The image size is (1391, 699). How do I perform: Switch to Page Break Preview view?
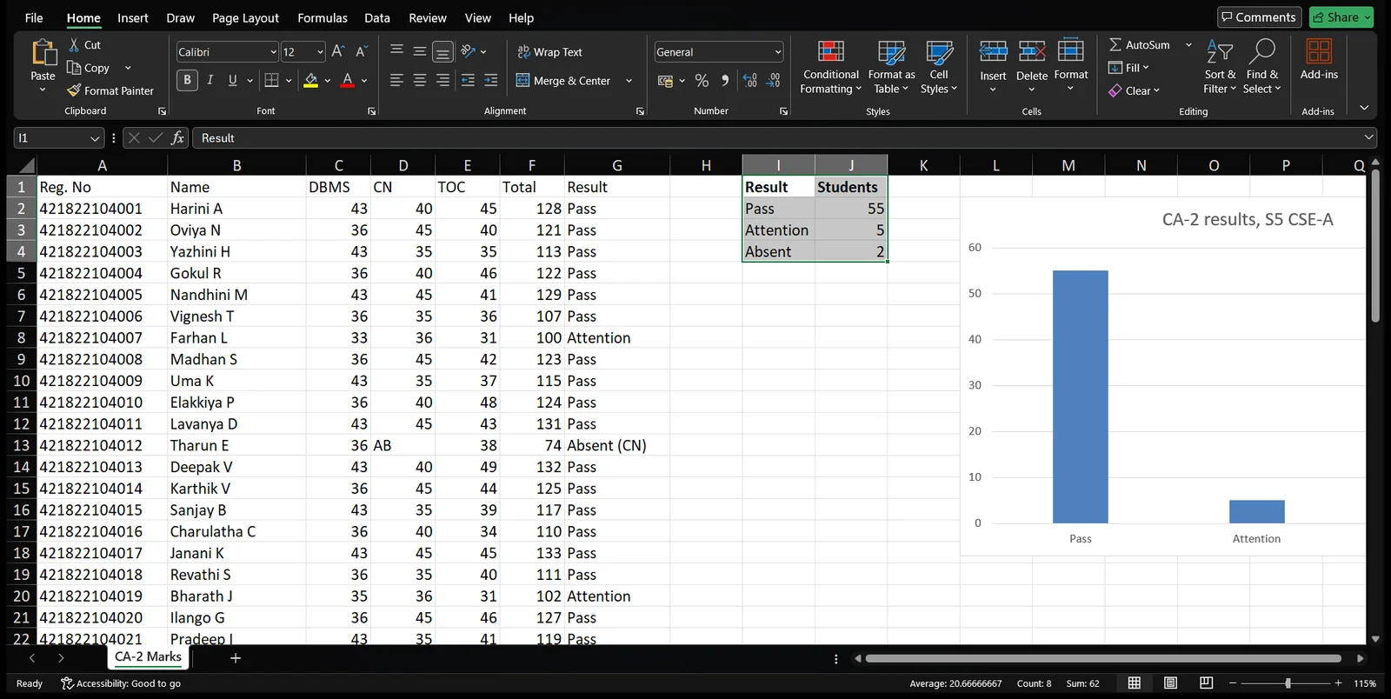pos(1206,683)
